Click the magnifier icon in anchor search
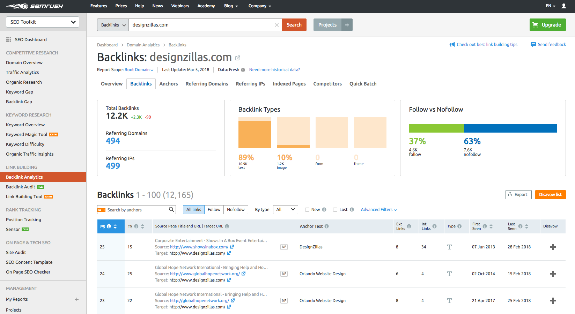Image resolution: width=575 pixels, height=314 pixels. [171, 210]
